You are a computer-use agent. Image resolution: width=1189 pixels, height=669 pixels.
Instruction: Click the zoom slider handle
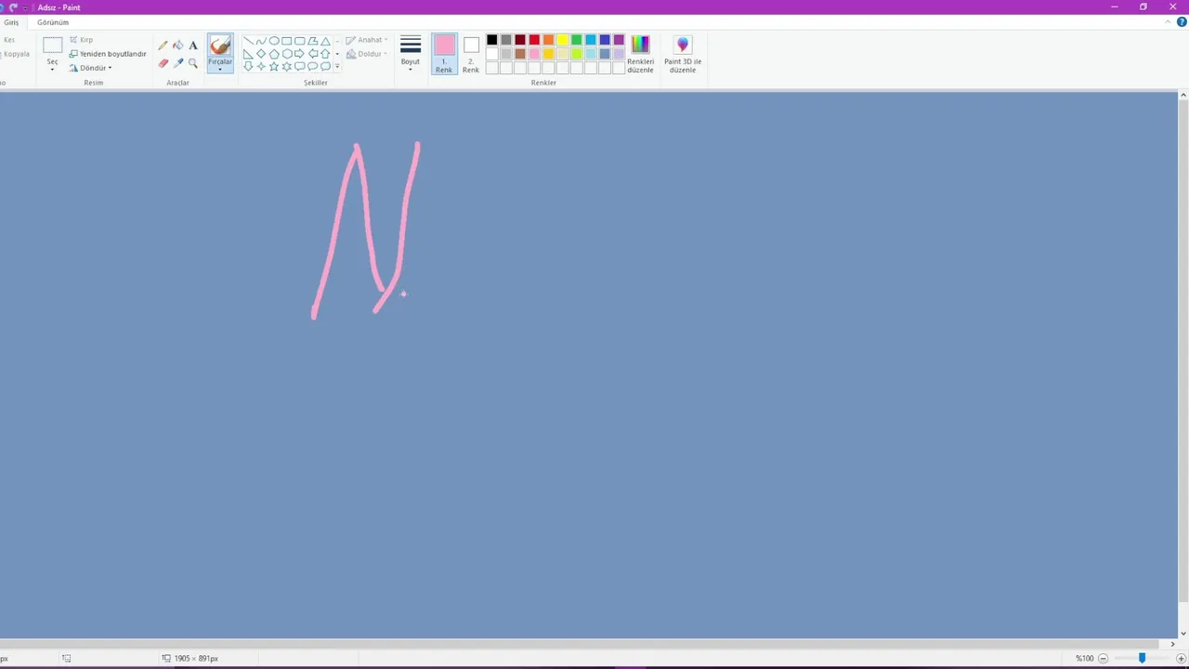[x=1142, y=658]
